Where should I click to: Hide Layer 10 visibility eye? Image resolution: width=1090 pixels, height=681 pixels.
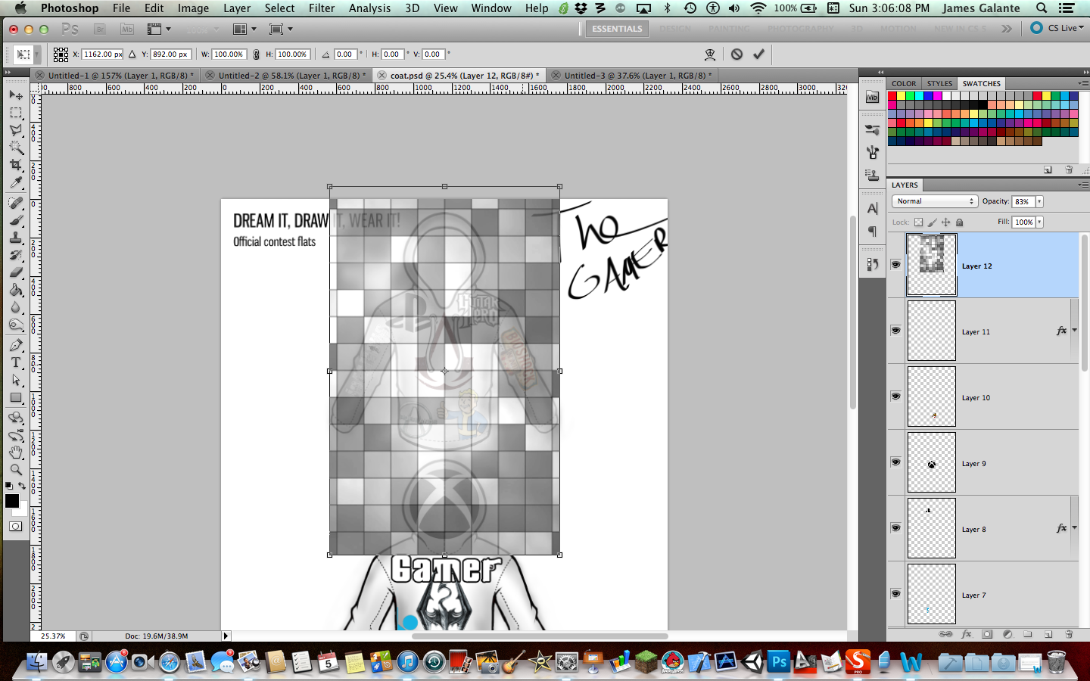[896, 396]
